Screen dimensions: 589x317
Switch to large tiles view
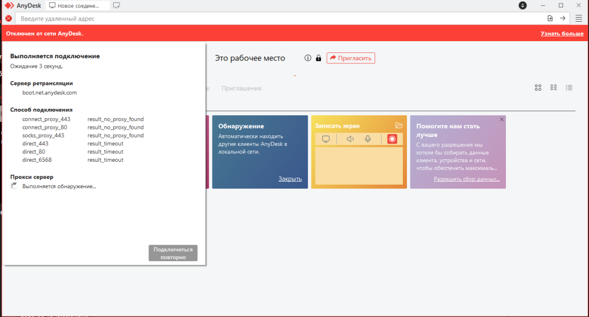coord(538,88)
